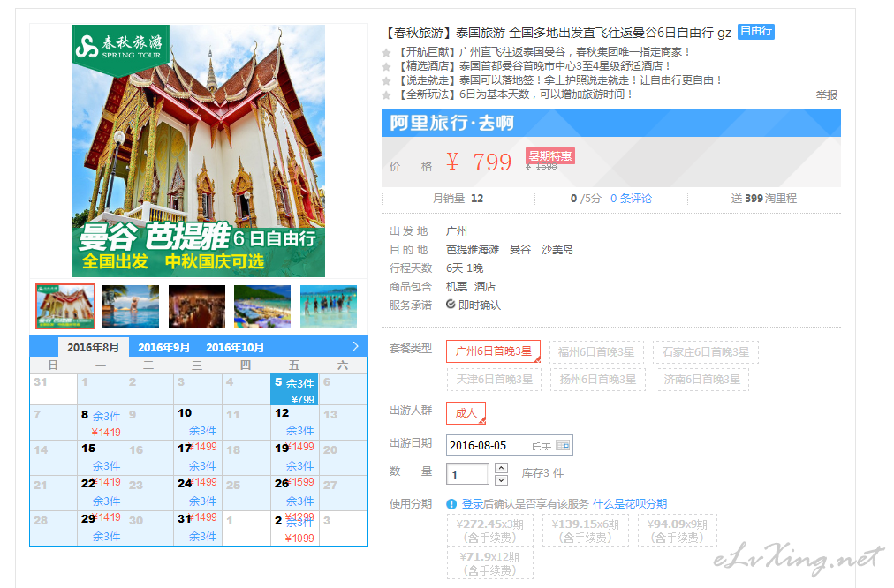Pick August 19 date cell ¥1499
Viewport: 894px width, 588px height.
(x=294, y=457)
